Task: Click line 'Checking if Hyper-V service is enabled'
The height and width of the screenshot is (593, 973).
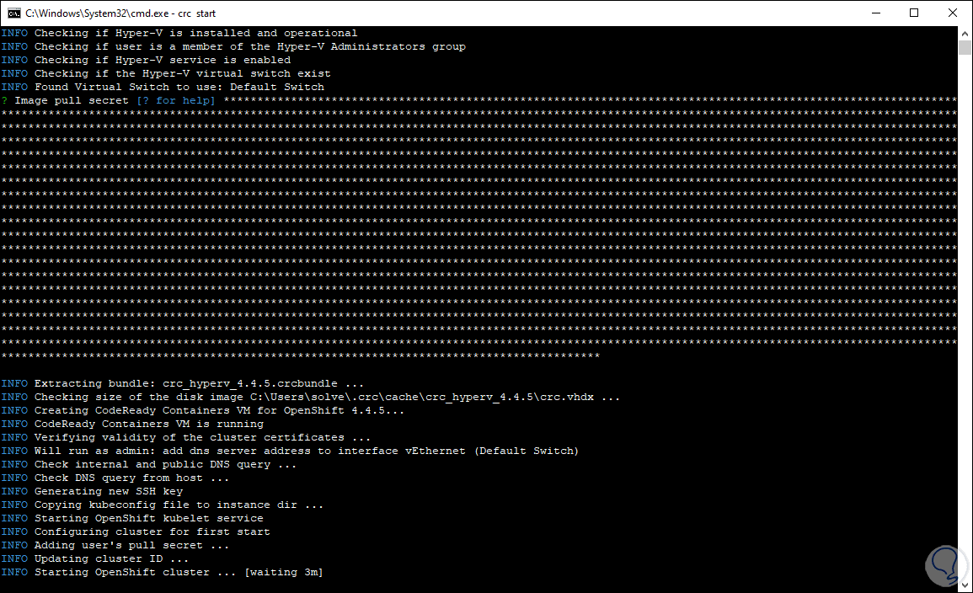Action: (146, 60)
